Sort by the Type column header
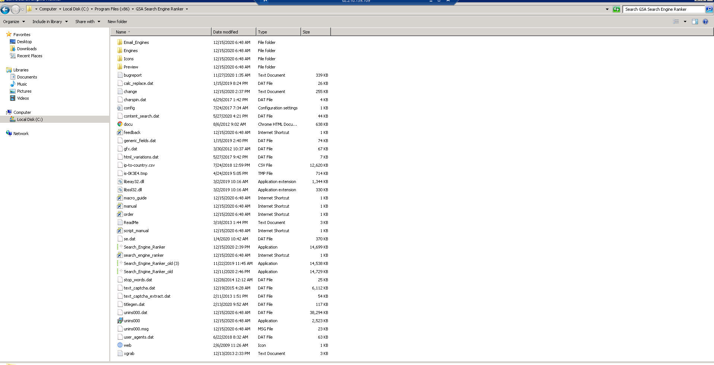Image resolution: width=714 pixels, height=365 pixels. pyautogui.click(x=278, y=32)
